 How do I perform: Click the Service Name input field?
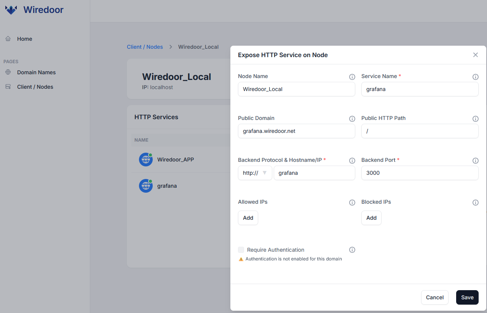(x=420, y=89)
